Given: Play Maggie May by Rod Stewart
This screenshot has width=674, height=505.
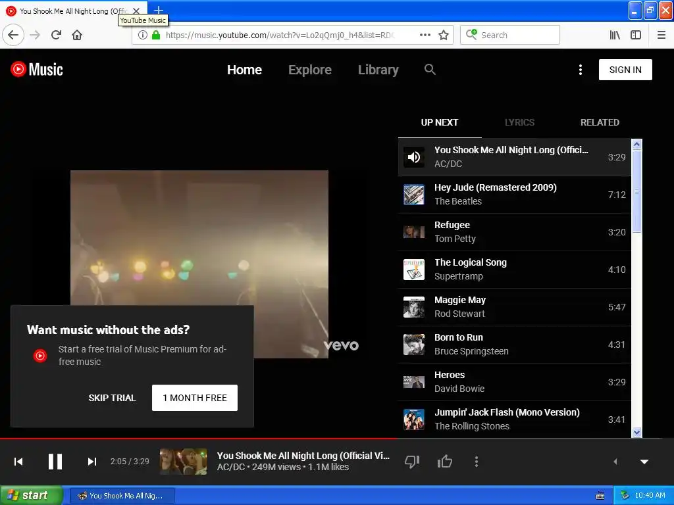Looking at the screenshot, I should (514, 306).
